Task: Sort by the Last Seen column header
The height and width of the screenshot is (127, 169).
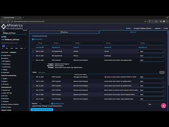Action: click(x=40, y=47)
